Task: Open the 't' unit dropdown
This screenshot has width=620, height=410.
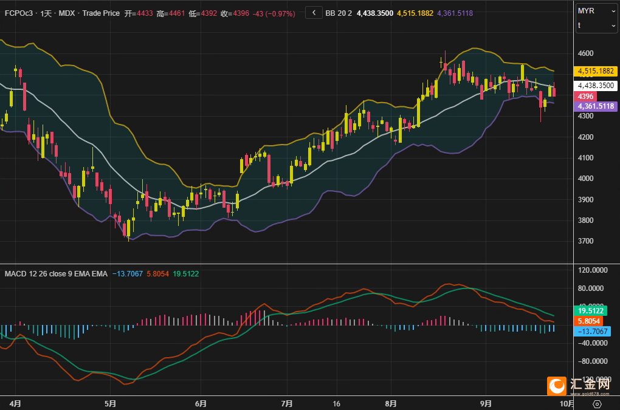Action: (596, 26)
